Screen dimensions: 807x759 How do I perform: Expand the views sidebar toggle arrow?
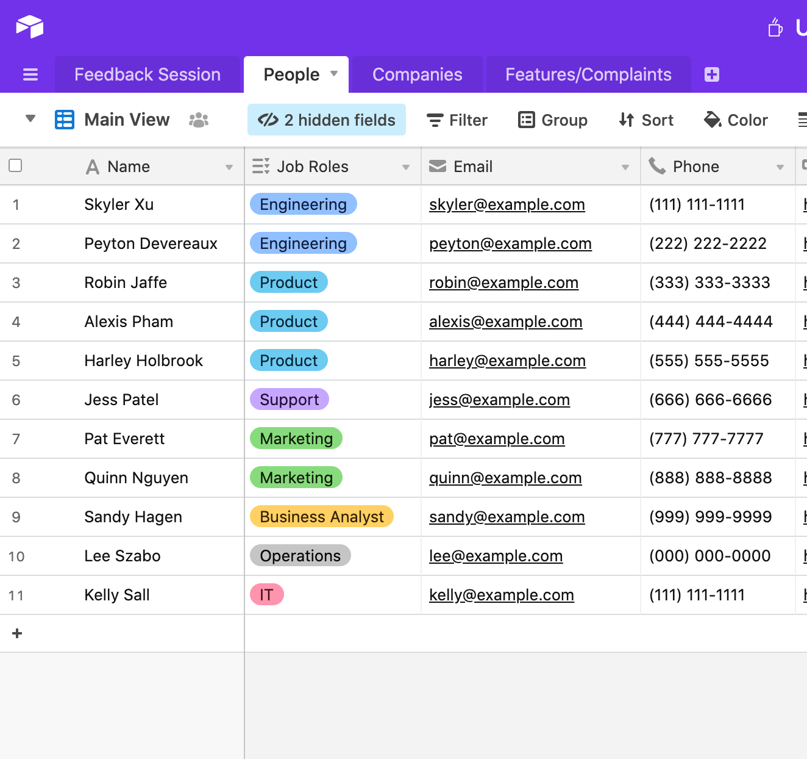(30, 118)
